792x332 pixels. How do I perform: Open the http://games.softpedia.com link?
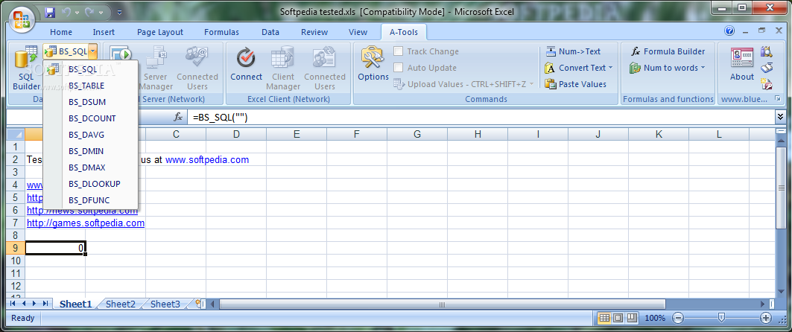click(x=86, y=223)
